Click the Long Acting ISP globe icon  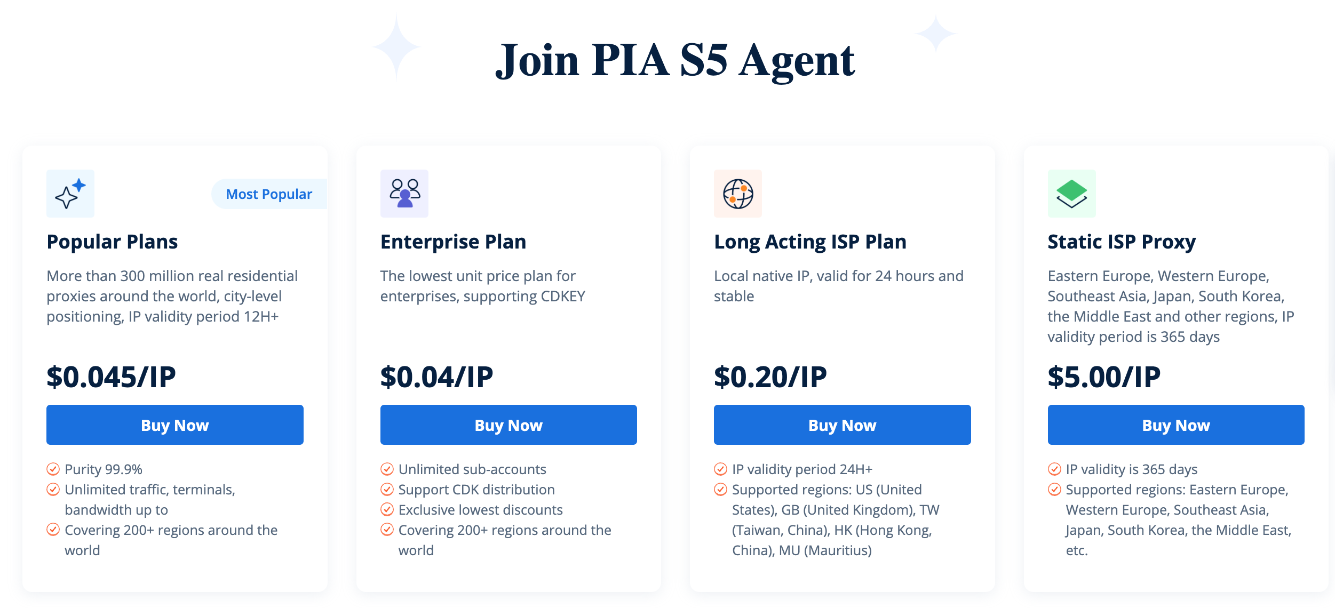coord(738,194)
